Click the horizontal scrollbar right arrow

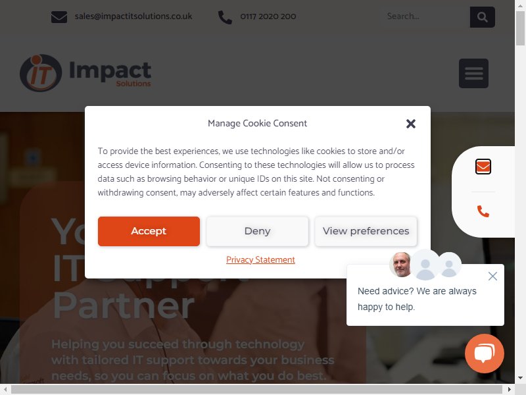(509, 389)
